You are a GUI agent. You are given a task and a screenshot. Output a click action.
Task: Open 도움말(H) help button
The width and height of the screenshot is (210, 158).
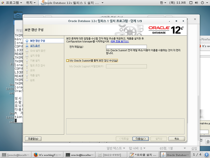tap(33, 139)
